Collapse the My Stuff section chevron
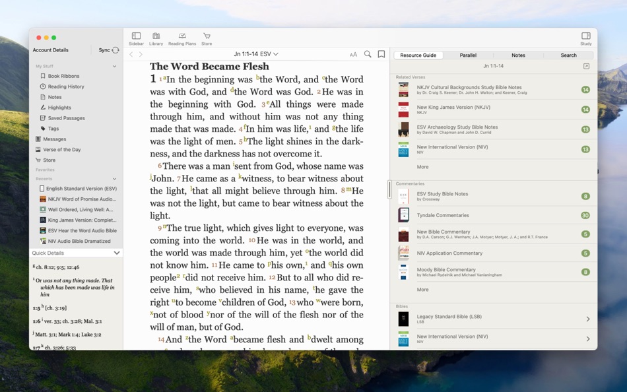 click(114, 67)
